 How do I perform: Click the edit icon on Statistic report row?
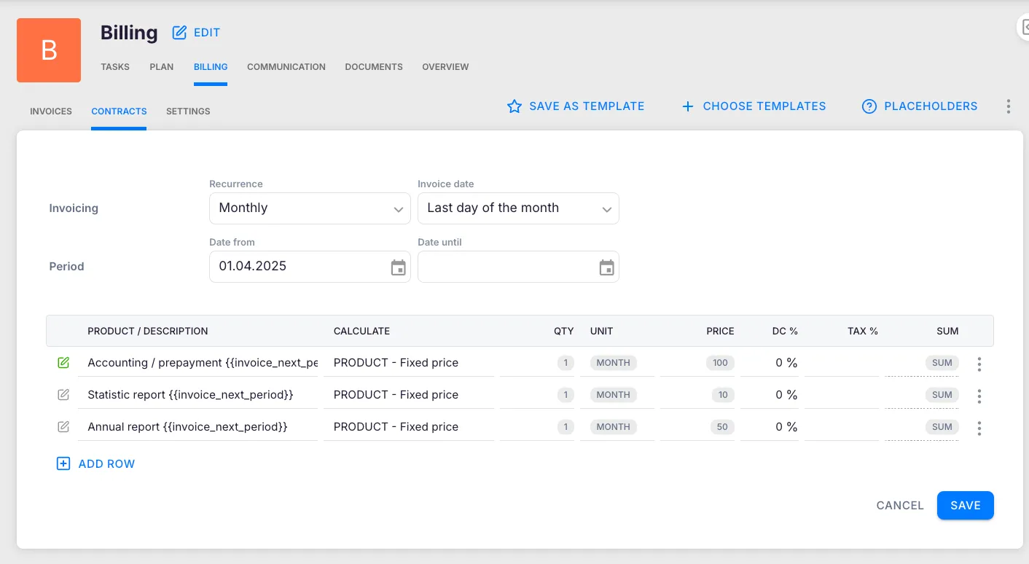(63, 394)
